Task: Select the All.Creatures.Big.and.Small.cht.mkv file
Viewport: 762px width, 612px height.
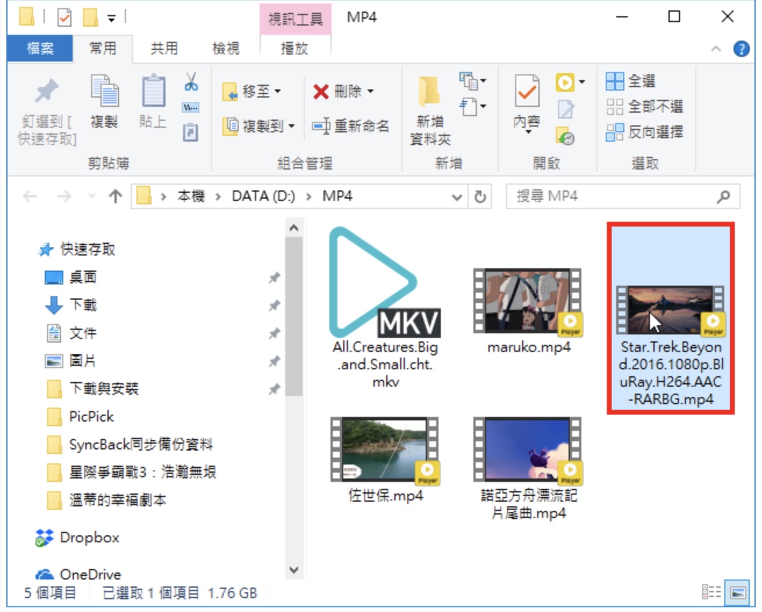Action: pos(385,308)
